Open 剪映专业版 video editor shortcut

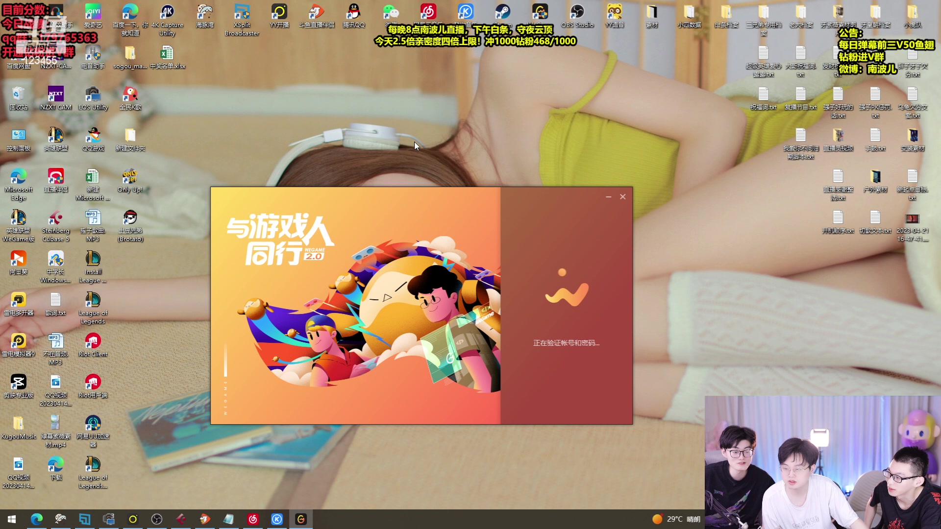18,386
